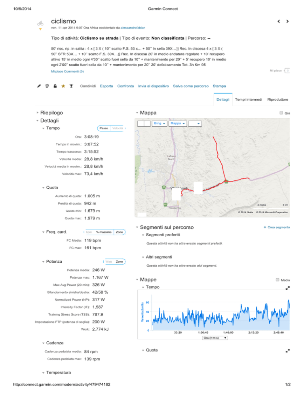Switch to the Riproduttore tab
Viewport: 304px width, 394px height.
[277, 99]
